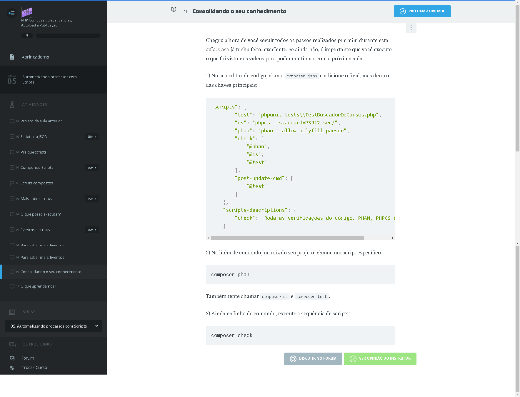Click the back arrow menu icon
The image size is (520, 397).
point(12,13)
